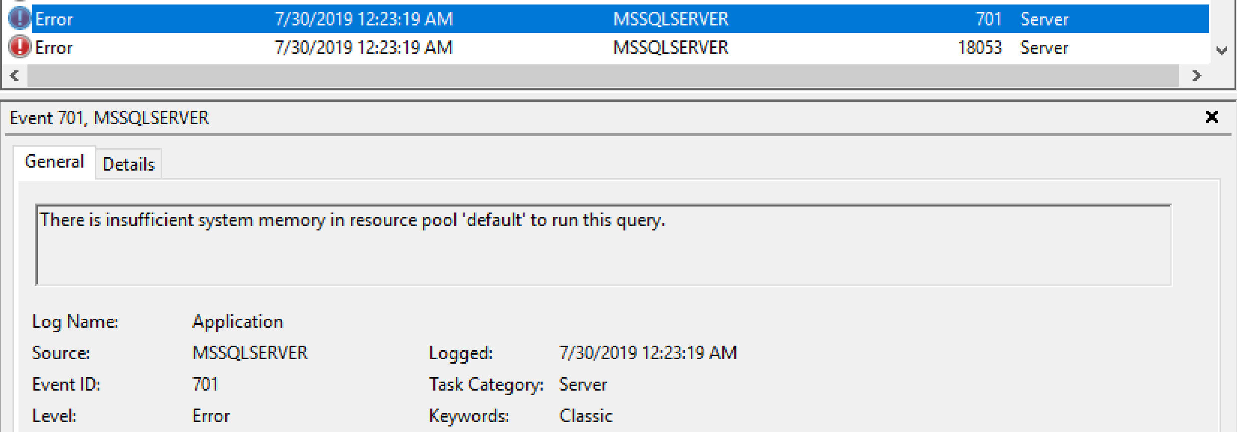Click the down chevron on the event list scrollbar

point(1223,50)
